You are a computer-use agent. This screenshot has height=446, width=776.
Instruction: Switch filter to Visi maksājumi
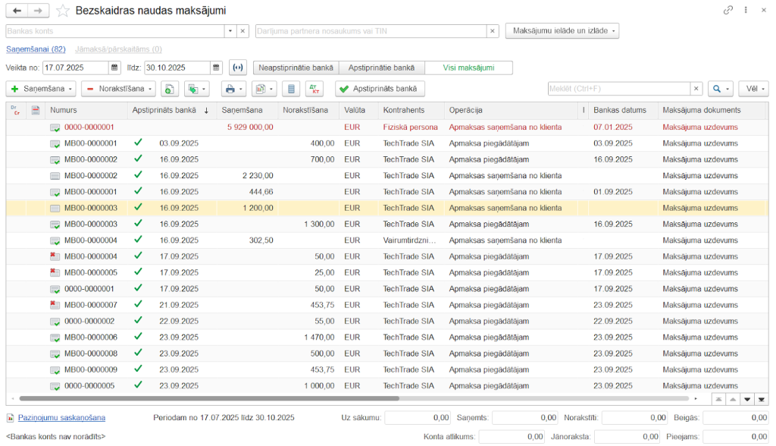(468, 68)
